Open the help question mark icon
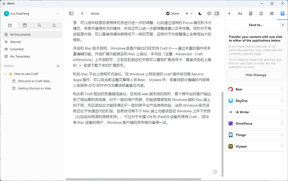Image resolution: width=288 pixels, height=181 pixels. pos(215,172)
